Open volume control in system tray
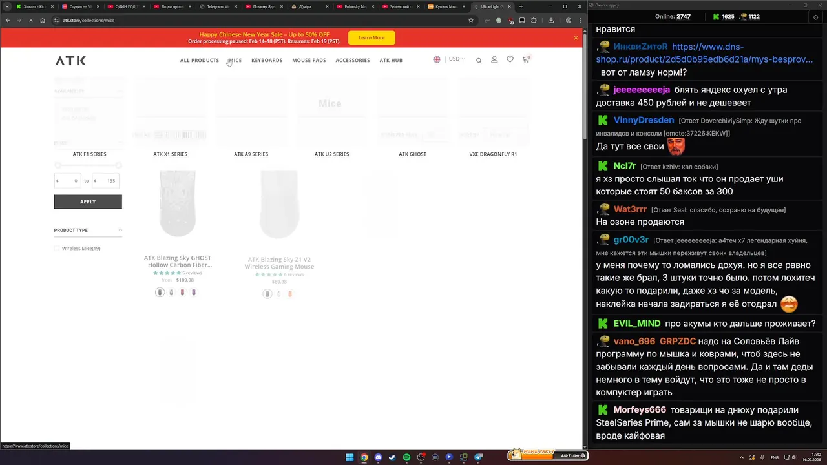The height and width of the screenshot is (465, 827). click(795, 457)
